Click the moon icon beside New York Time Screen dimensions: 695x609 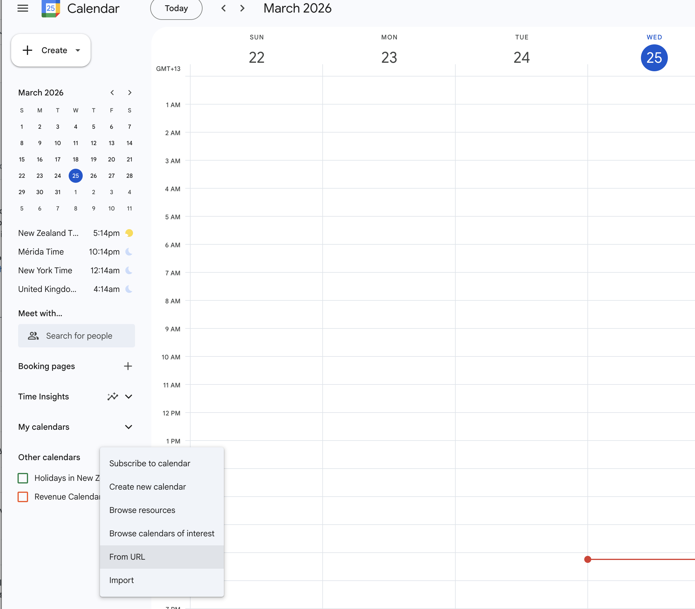pos(129,270)
